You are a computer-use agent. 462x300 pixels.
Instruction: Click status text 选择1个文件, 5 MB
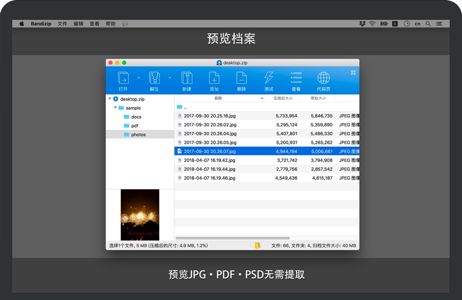pyautogui.click(x=128, y=246)
